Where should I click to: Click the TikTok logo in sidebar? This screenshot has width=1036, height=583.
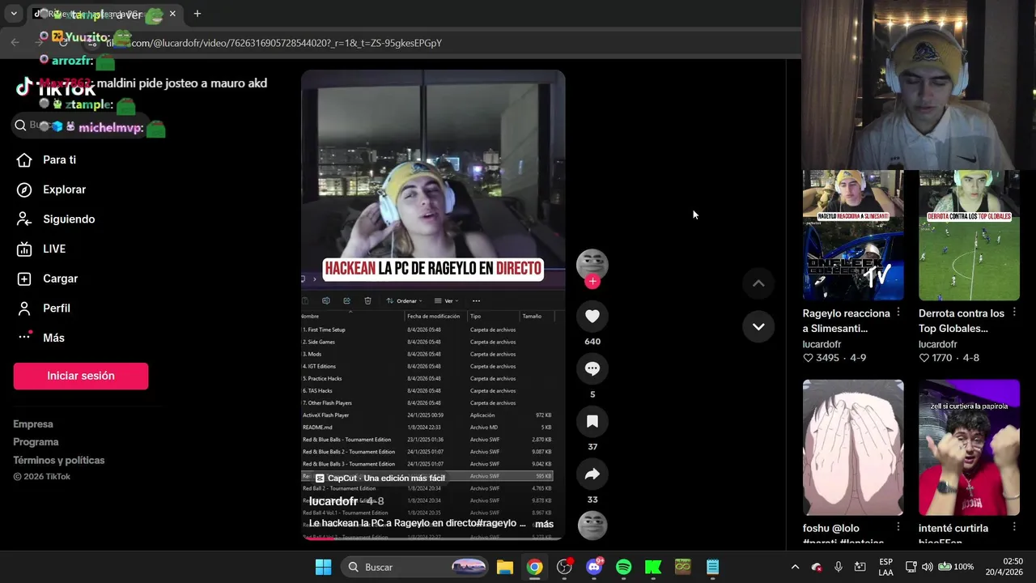55,87
